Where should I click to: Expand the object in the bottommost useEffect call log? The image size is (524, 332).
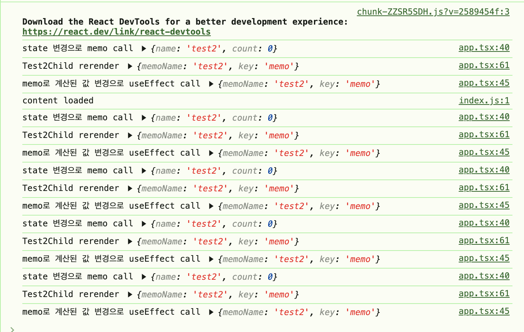211,312
